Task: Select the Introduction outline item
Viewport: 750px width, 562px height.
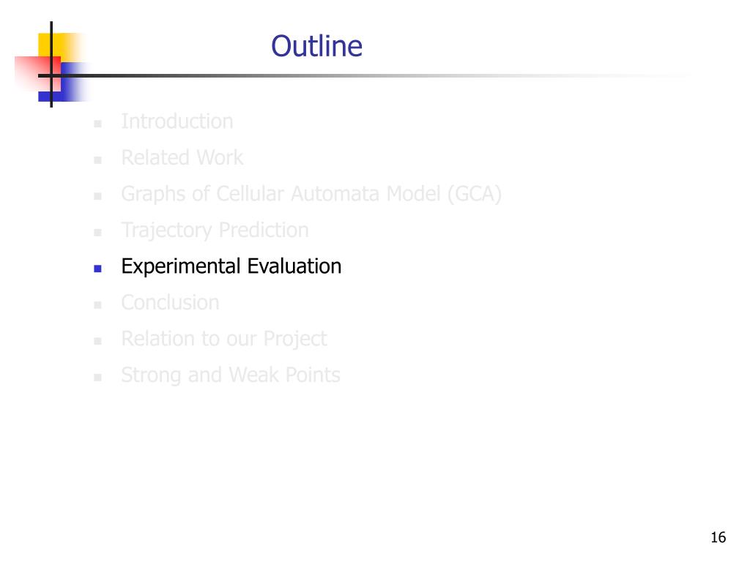Action: click(177, 121)
